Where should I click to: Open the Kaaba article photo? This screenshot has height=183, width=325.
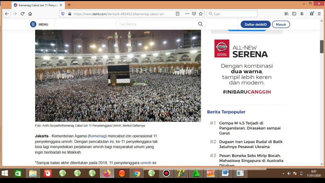click(118, 75)
